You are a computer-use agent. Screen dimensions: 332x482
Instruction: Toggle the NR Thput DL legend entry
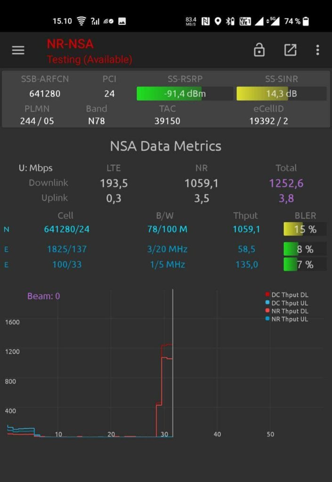(286, 311)
